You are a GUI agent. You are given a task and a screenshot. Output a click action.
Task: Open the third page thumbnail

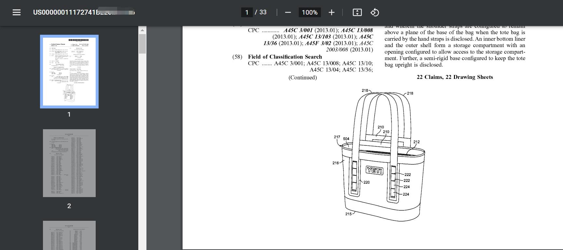(x=69, y=235)
